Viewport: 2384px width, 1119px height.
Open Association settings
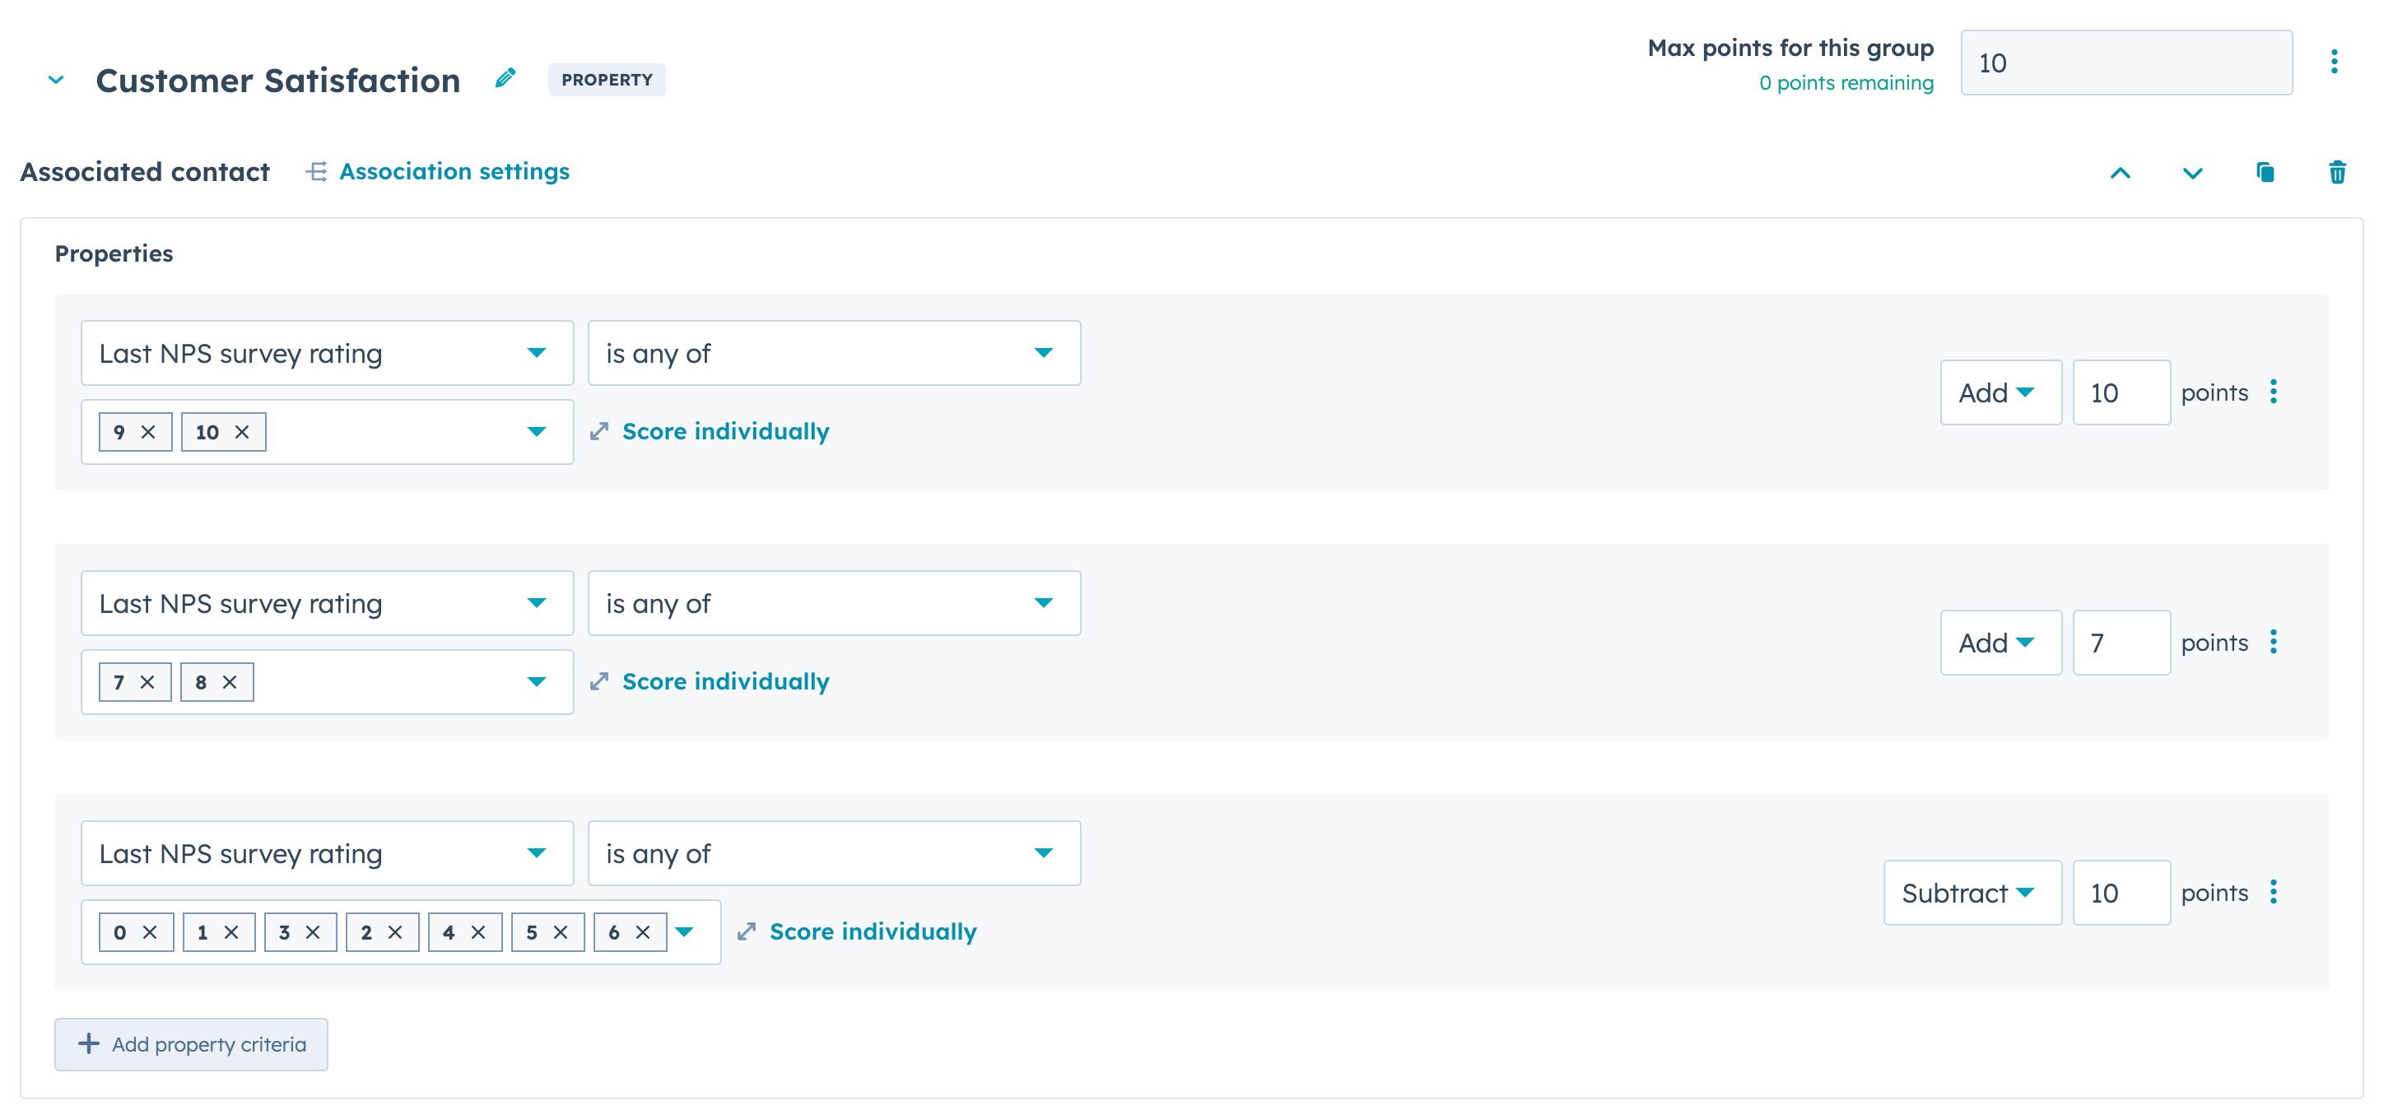point(438,171)
